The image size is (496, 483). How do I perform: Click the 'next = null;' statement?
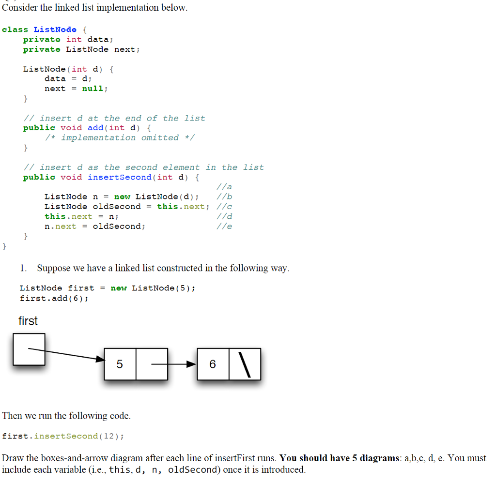76,89
